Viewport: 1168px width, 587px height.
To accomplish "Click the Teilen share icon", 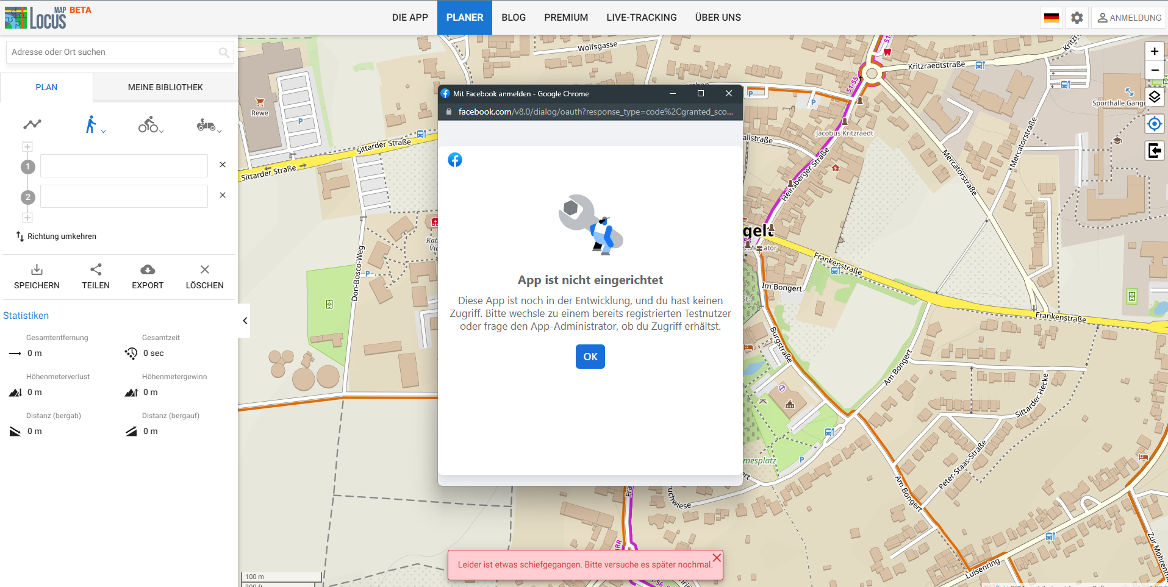I will [96, 270].
